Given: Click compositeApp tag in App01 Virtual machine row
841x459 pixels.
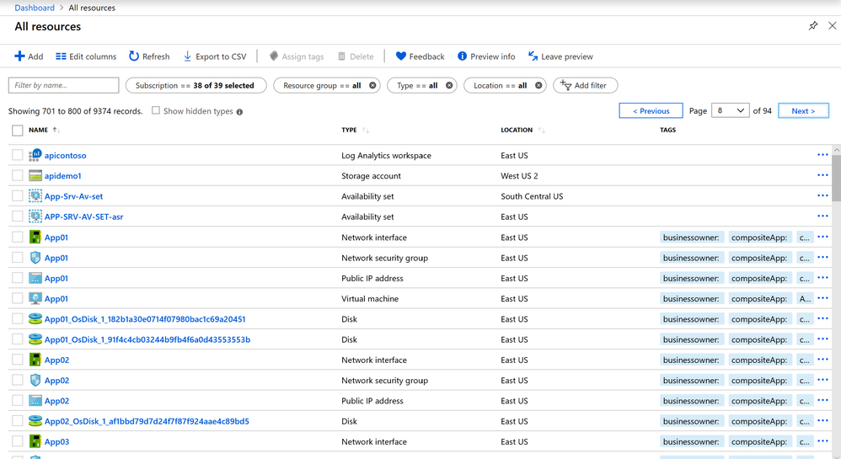Looking at the screenshot, I should pyautogui.click(x=759, y=299).
